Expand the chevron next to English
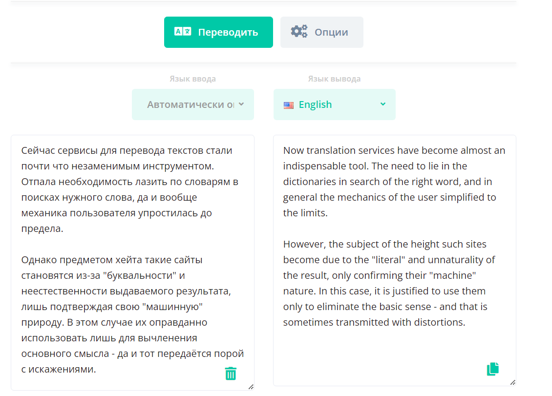Image resolution: width=552 pixels, height=396 pixels. 383,104
